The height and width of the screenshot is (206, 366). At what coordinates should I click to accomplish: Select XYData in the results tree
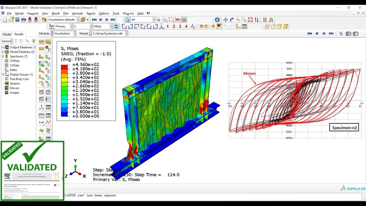pos(14,66)
